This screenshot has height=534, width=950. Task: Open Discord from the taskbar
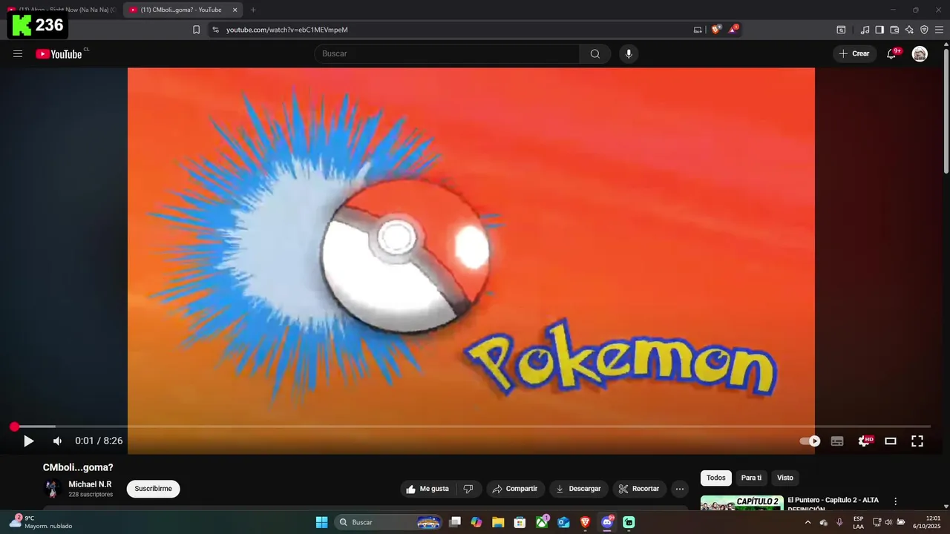pos(607,522)
